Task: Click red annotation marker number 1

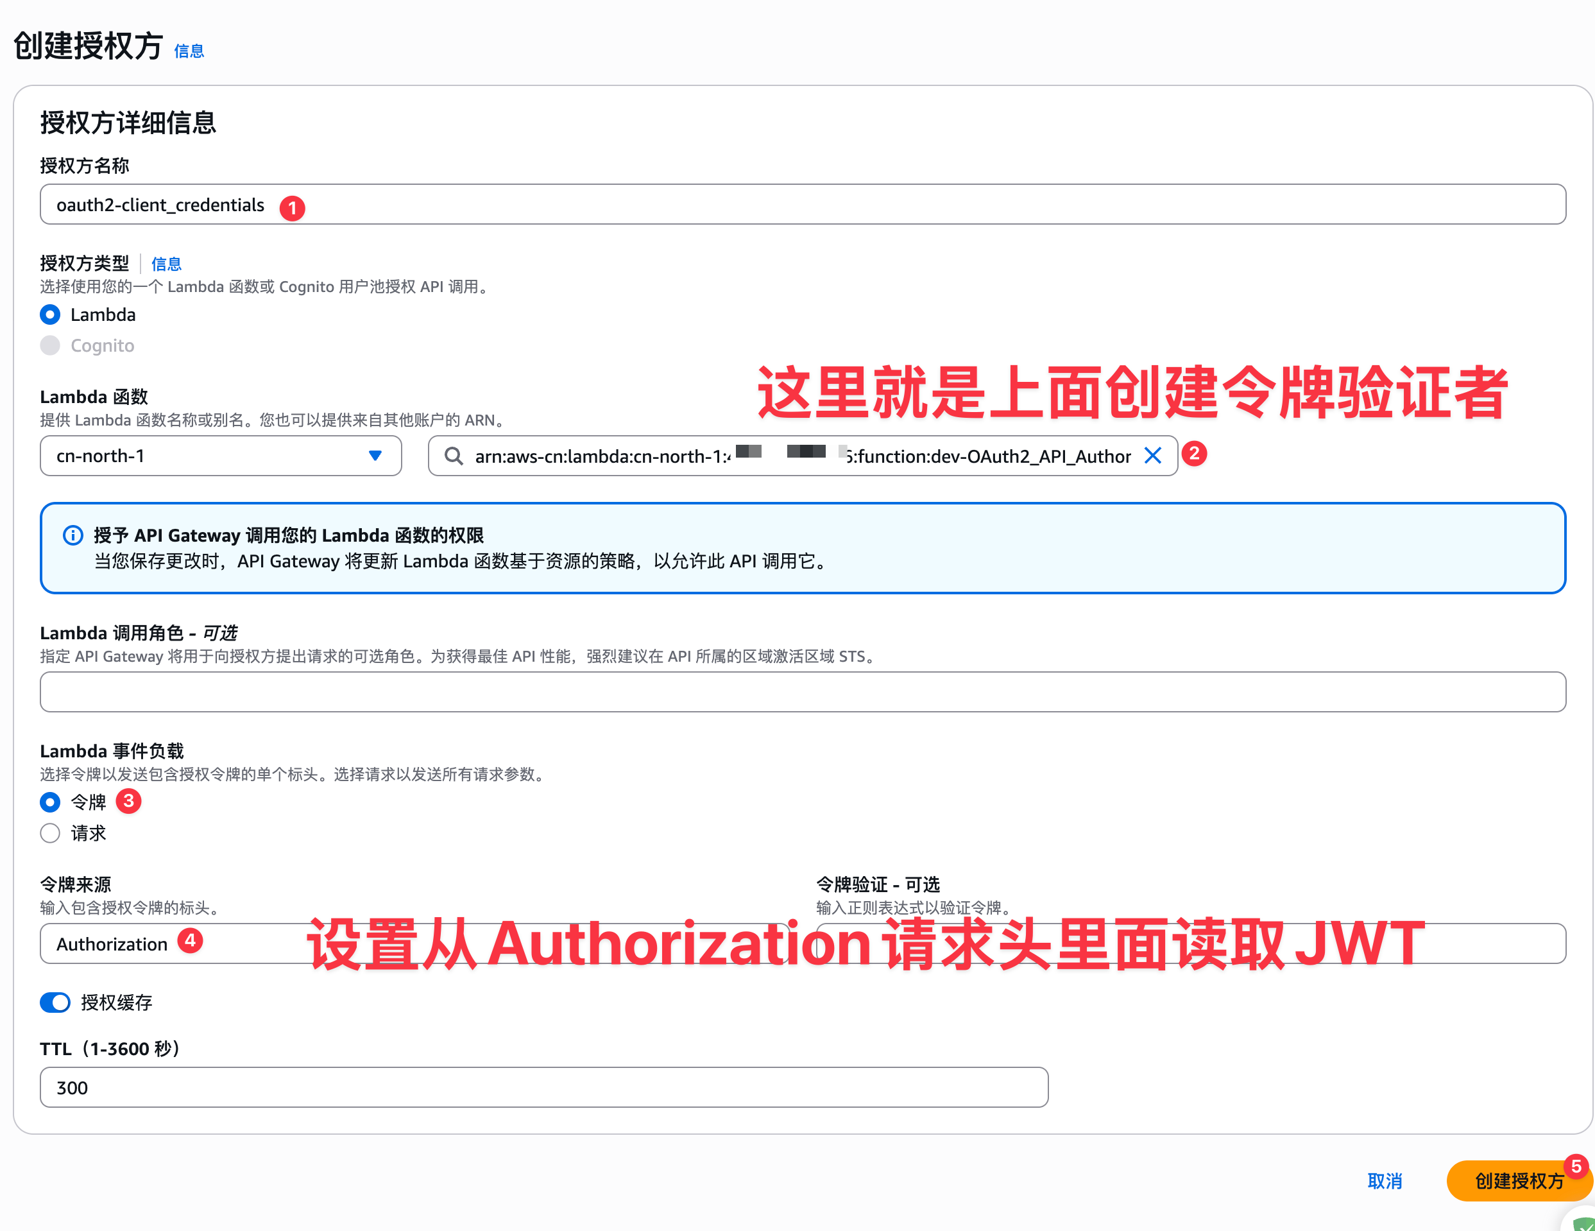Action: pyautogui.click(x=292, y=208)
